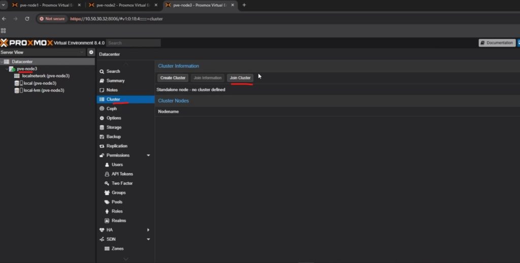The width and height of the screenshot is (520, 263).
Task: Click the SDN network icon
Action: click(102, 239)
